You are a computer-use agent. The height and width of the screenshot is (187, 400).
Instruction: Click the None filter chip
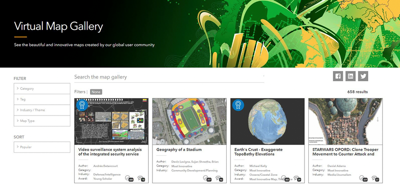[x=96, y=92]
